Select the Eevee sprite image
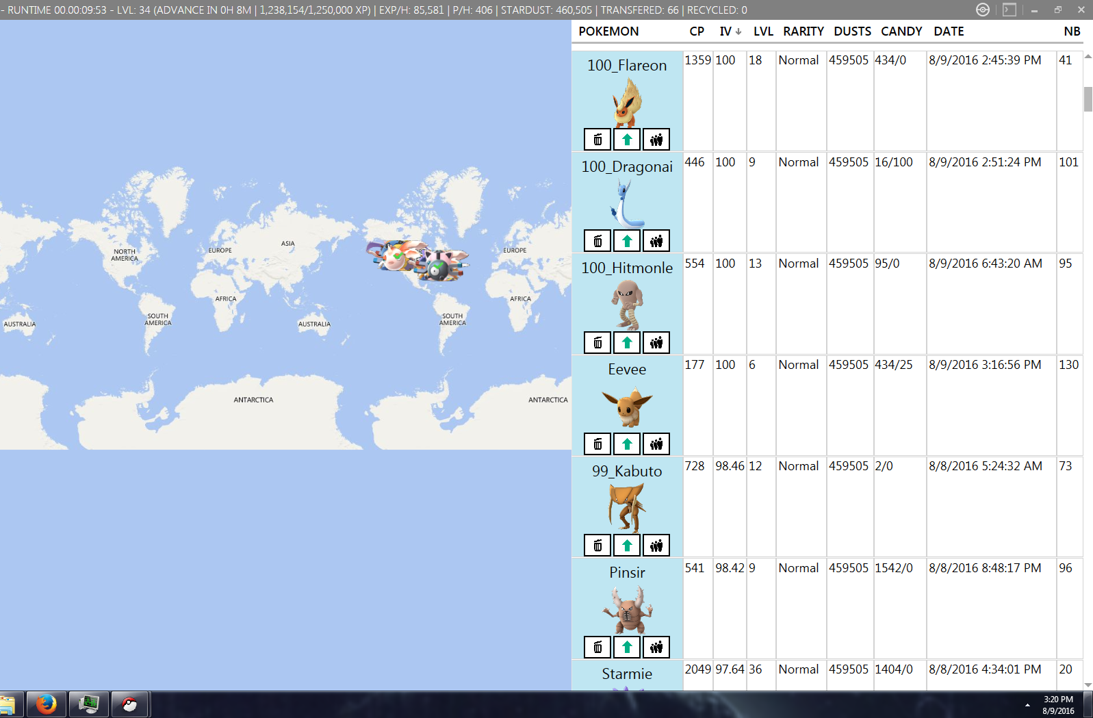The height and width of the screenshot is (718, 1093). [x=627, y=407]
